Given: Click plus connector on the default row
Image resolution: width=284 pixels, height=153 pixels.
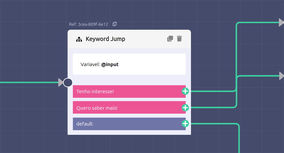Looking at the screenshot, I should pyautogui.click(x=185, y=124).
